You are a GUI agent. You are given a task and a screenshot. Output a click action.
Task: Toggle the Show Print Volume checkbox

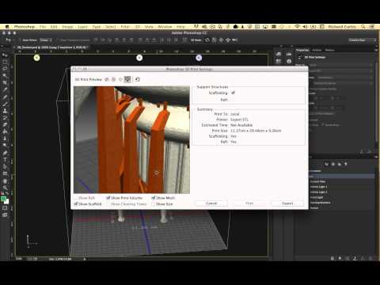click(x=108, y=198)
